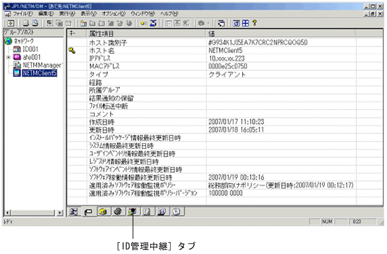
Task: Open the ヘルプ(H) menu
Action: [169, 14]
